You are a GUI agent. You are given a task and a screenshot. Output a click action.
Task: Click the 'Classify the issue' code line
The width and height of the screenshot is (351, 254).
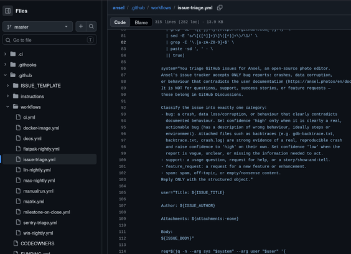[214, 108]
